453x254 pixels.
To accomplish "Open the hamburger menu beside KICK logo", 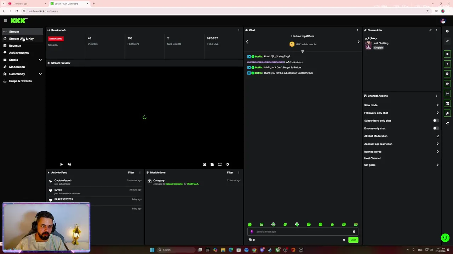I will coord(6,21).
